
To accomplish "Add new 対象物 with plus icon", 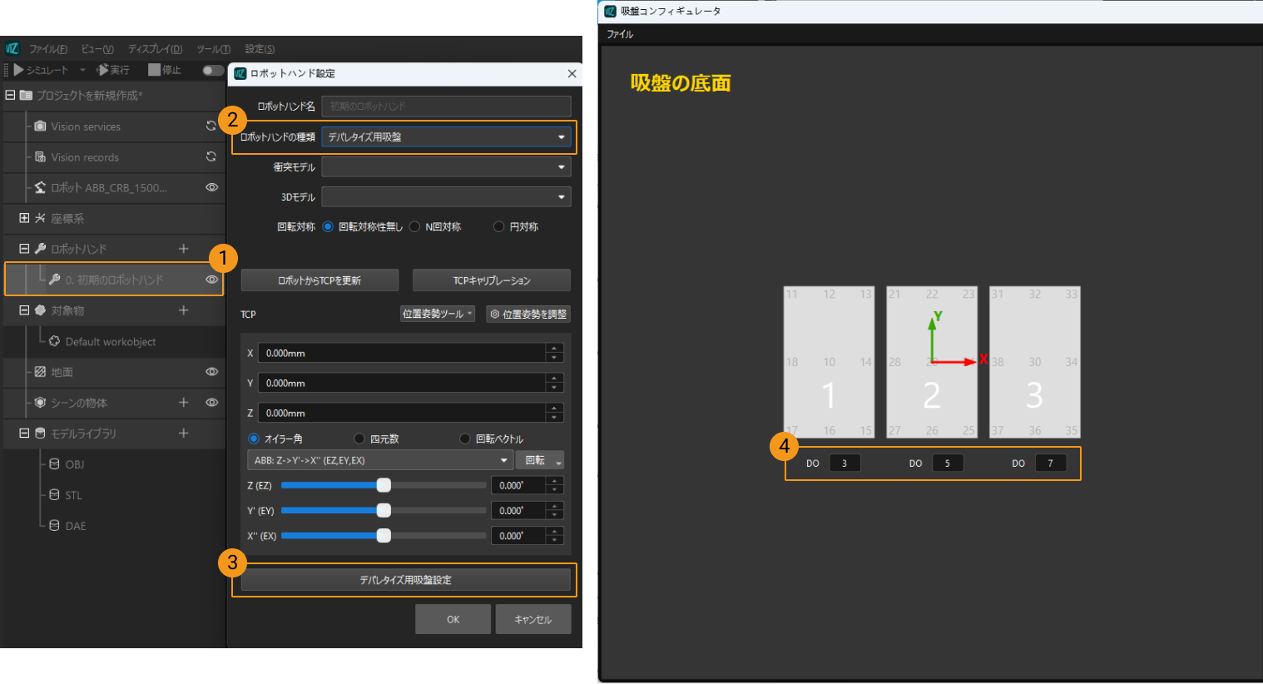I will click(x=184, y=310).
